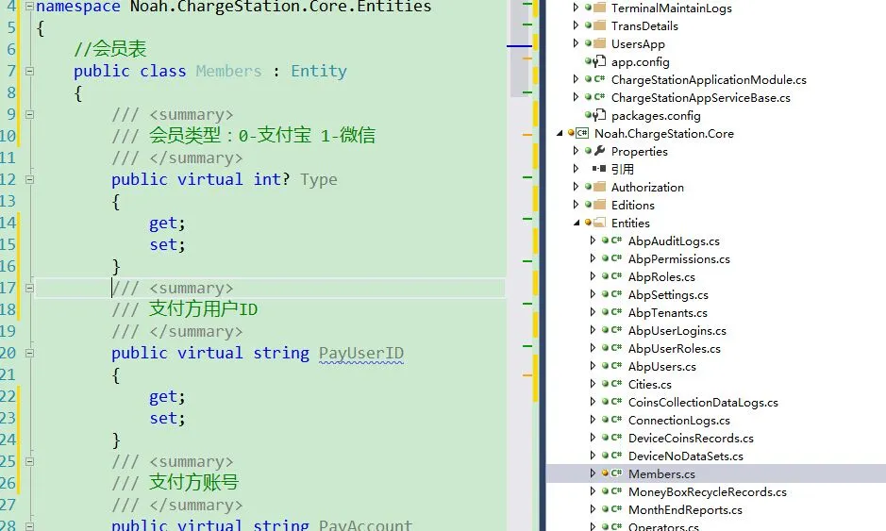
Task: Select Operators.cs file
Action: [663, 526]
